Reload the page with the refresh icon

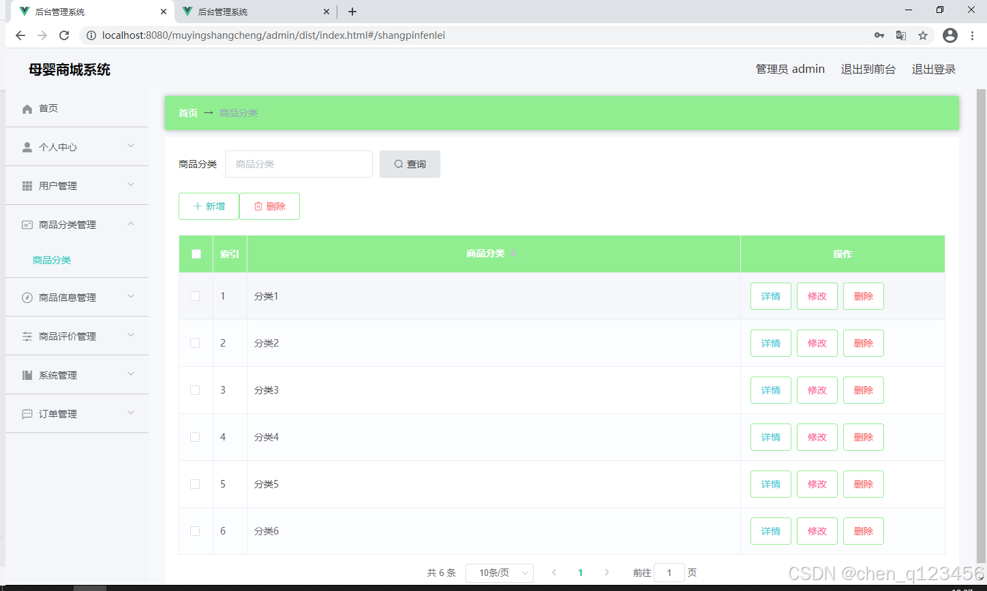coord(64,35)
